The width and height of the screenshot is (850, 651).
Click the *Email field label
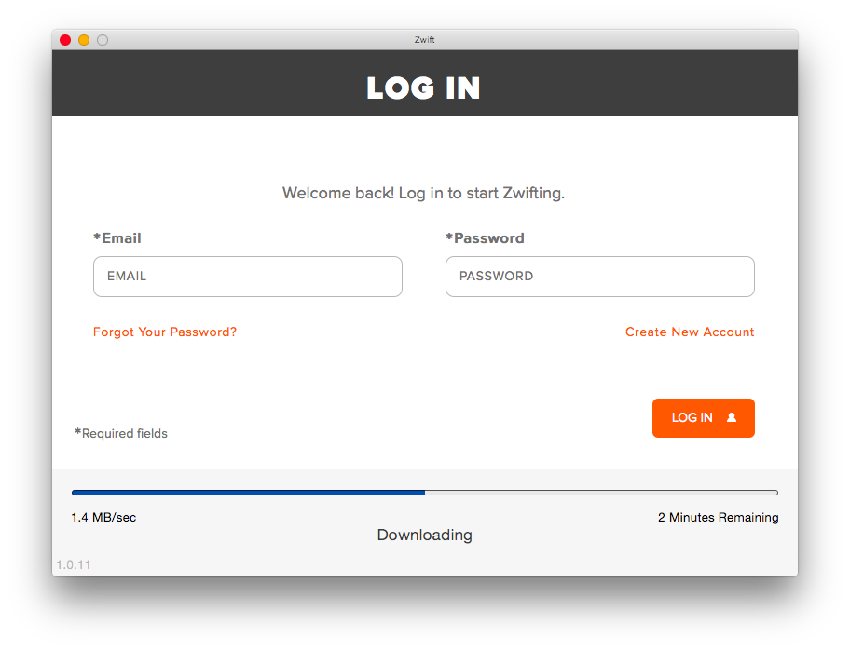click(117, 238)
